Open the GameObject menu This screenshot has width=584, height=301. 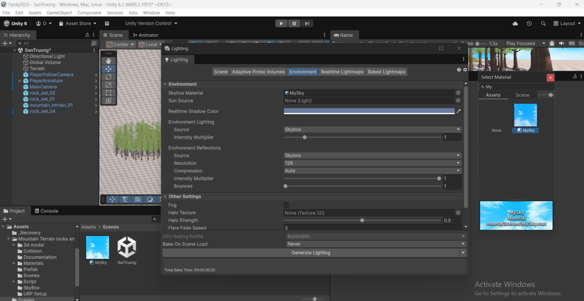click(59, 13)
